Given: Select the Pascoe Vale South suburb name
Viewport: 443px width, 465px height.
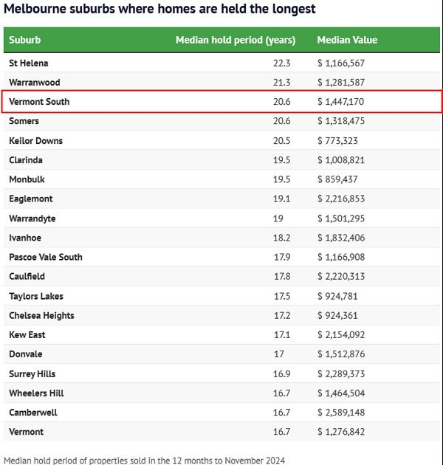Looking at the screenshot, I should [x=46, y=257].
